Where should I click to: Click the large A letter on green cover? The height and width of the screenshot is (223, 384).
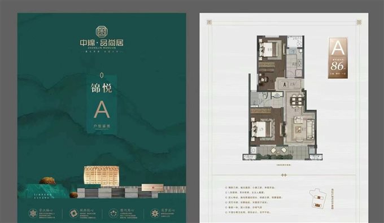[x=102, y=110]
